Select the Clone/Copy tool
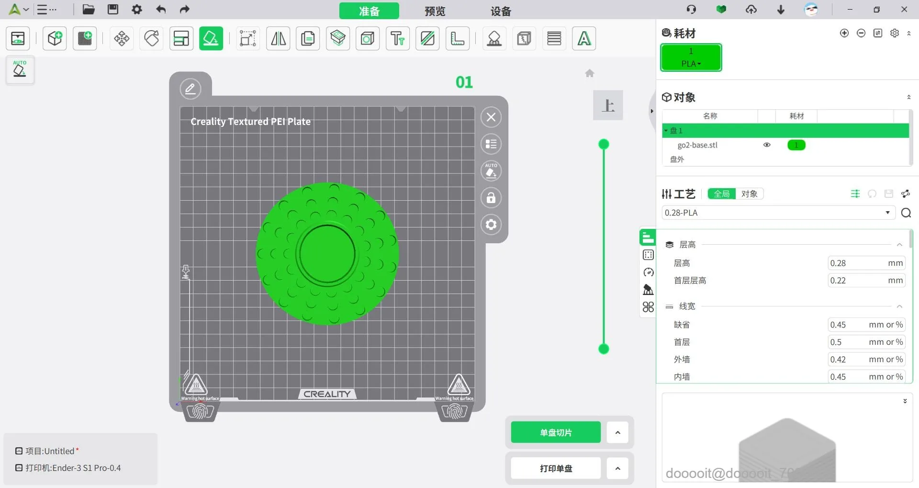919x488 pixels. tap(308, 38)
